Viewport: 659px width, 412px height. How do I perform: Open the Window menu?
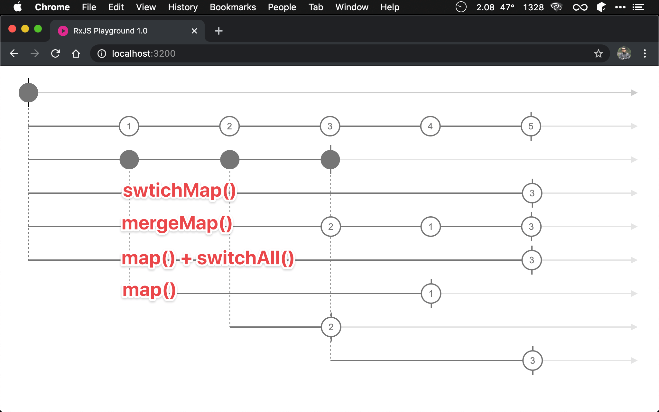click(x=352, y=7)
